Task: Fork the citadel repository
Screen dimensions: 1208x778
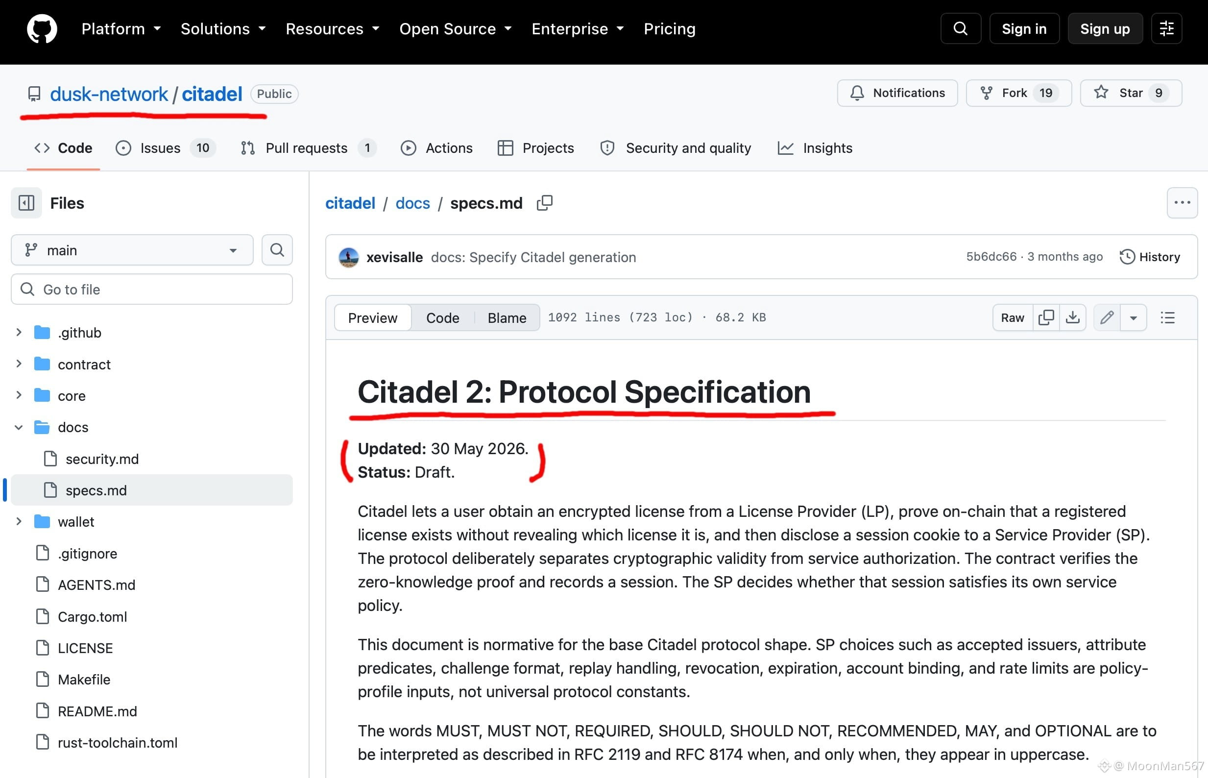Action: 1018,93
